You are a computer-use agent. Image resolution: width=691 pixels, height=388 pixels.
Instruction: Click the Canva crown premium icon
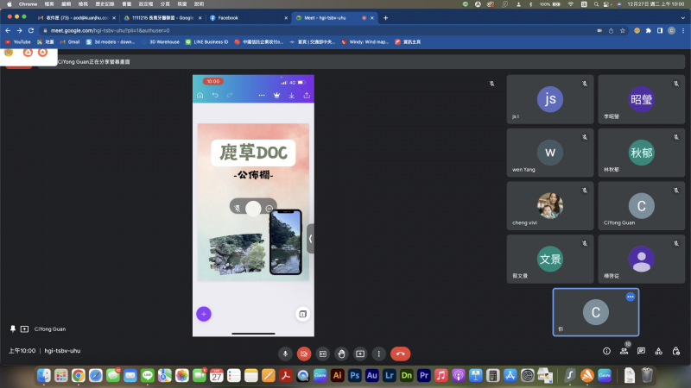pyautogui.click(x=276, y=96)
